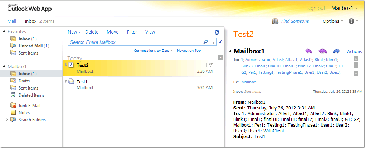The height and width of the screenshot is (148, 365).
Task: Expand the Search Folders node
Action: coord(6,120)
